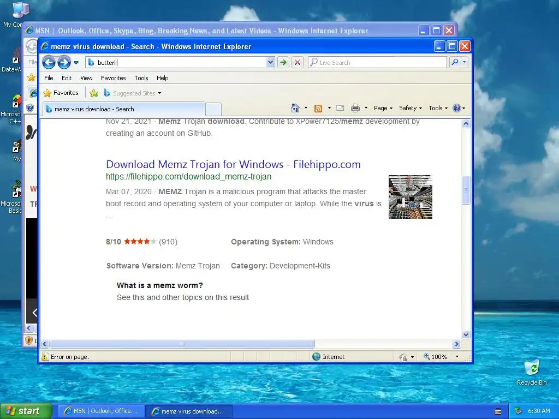The image size is (559, 419).
Task: Click the Start button
Action: point(26,411)
